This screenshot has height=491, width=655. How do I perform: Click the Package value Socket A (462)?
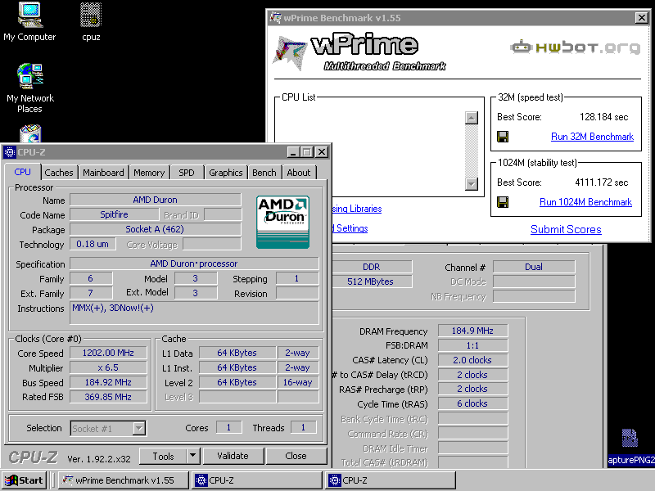pos(156,229)
